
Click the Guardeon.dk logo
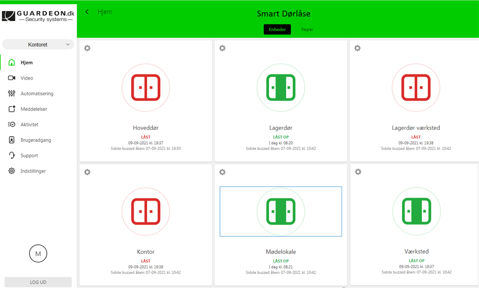38,16
